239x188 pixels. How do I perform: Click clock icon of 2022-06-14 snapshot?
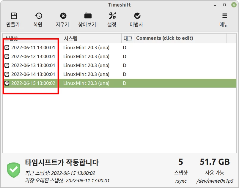[7, 74]
